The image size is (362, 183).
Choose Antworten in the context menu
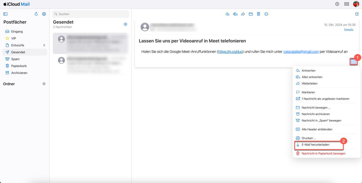326,71
